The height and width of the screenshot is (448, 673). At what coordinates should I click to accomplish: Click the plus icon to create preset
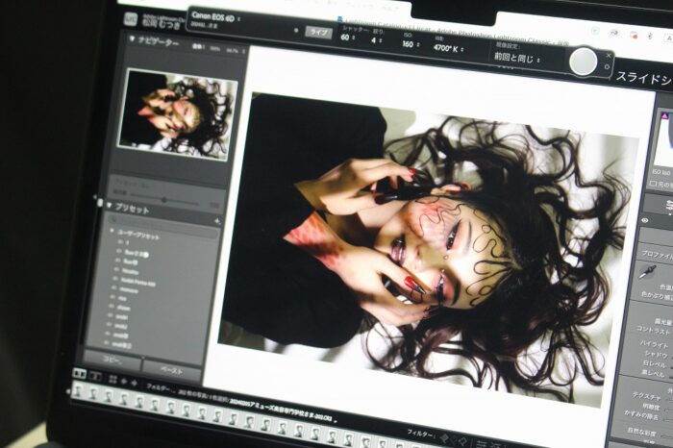point(217,221)
